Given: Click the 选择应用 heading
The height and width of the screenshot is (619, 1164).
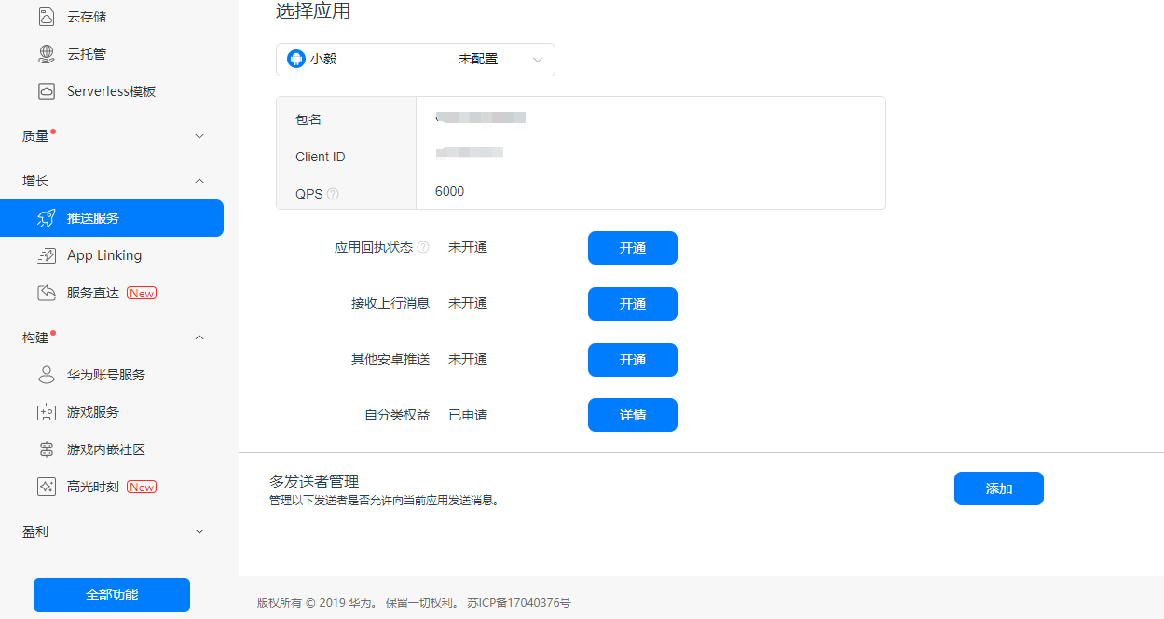Looking at the screenshot, I should [x=313, y=11].
